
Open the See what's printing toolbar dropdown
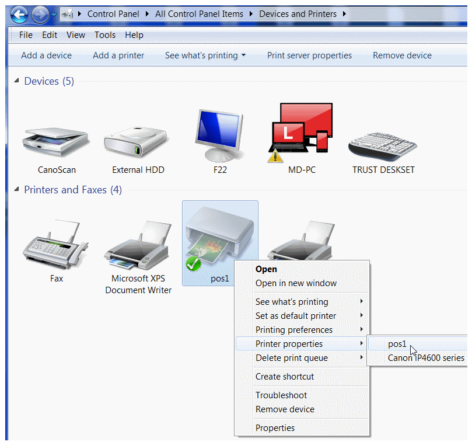point(205,55)
